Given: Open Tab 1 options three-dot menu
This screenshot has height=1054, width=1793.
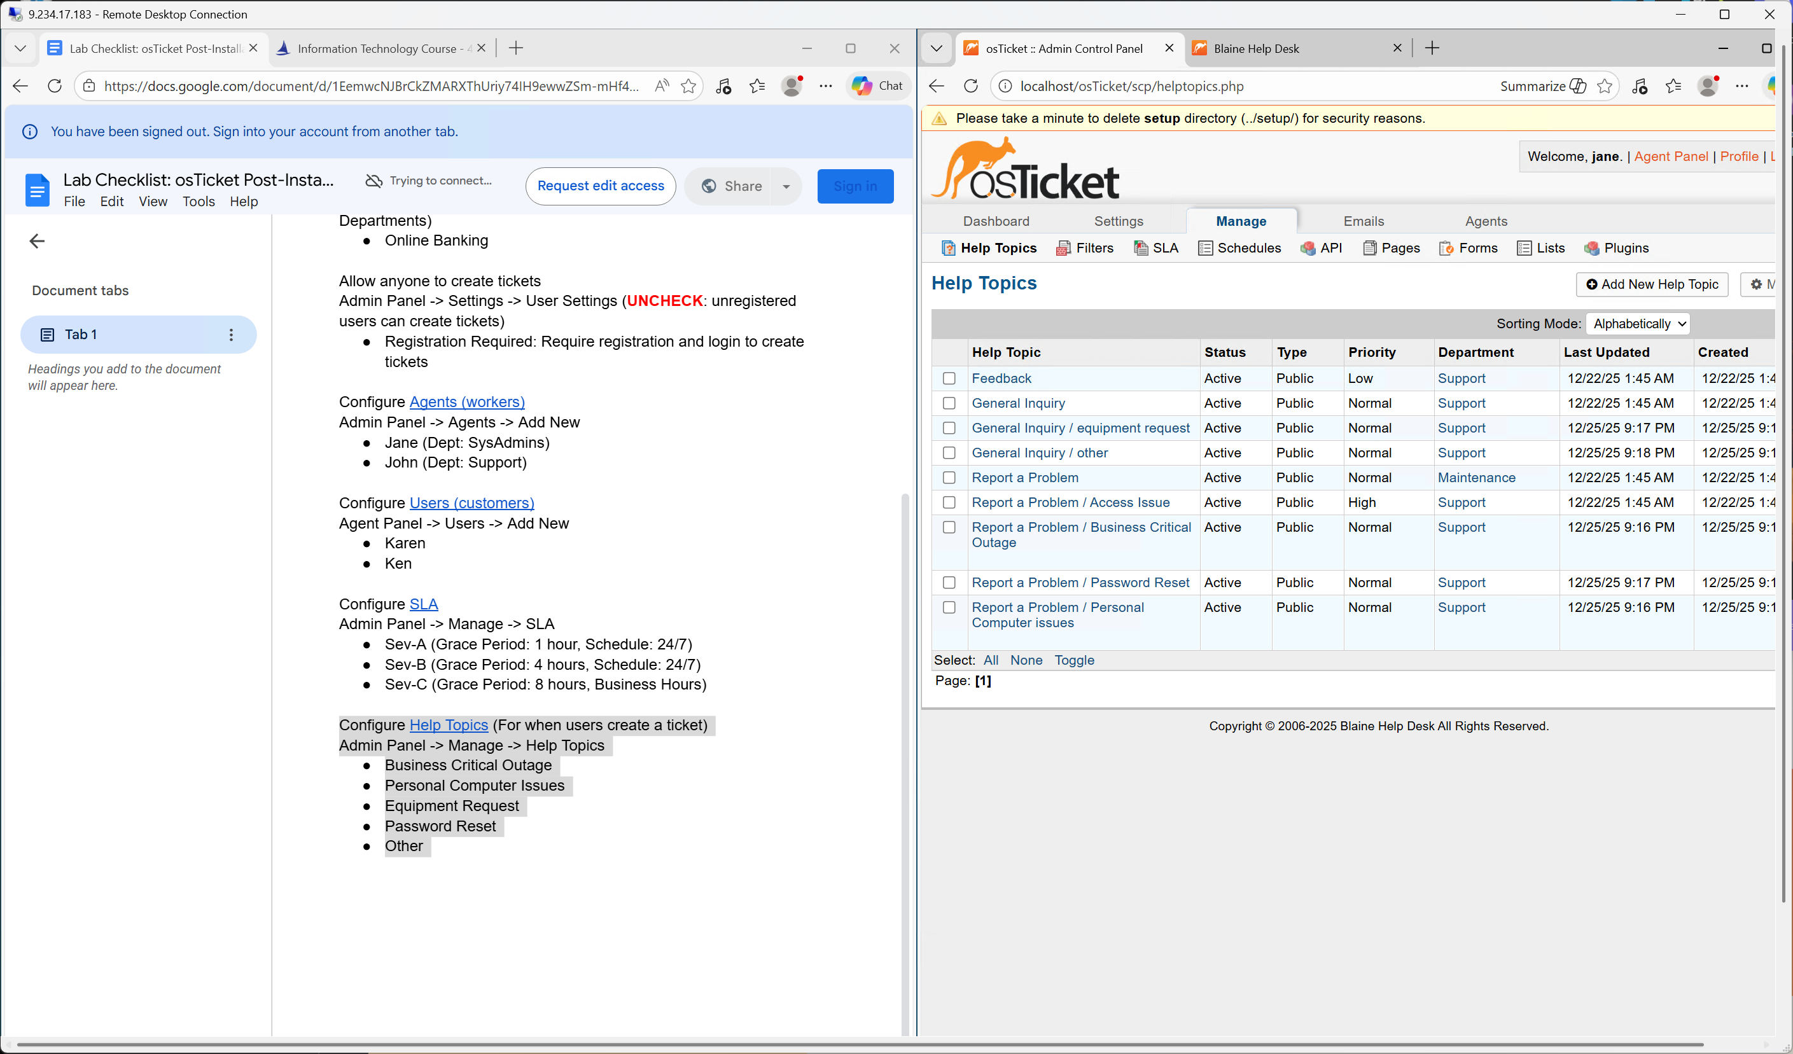Looking at the screenshot, I should 231,335.
